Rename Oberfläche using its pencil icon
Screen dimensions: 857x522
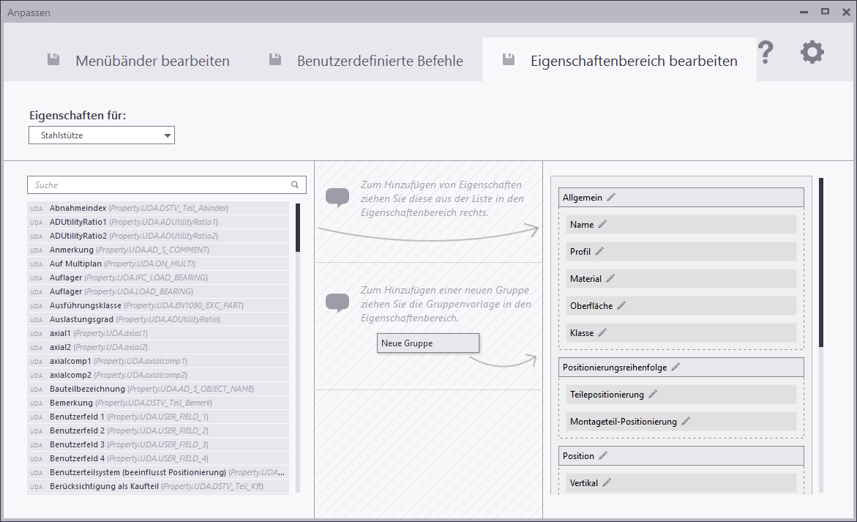click(621, 306)
